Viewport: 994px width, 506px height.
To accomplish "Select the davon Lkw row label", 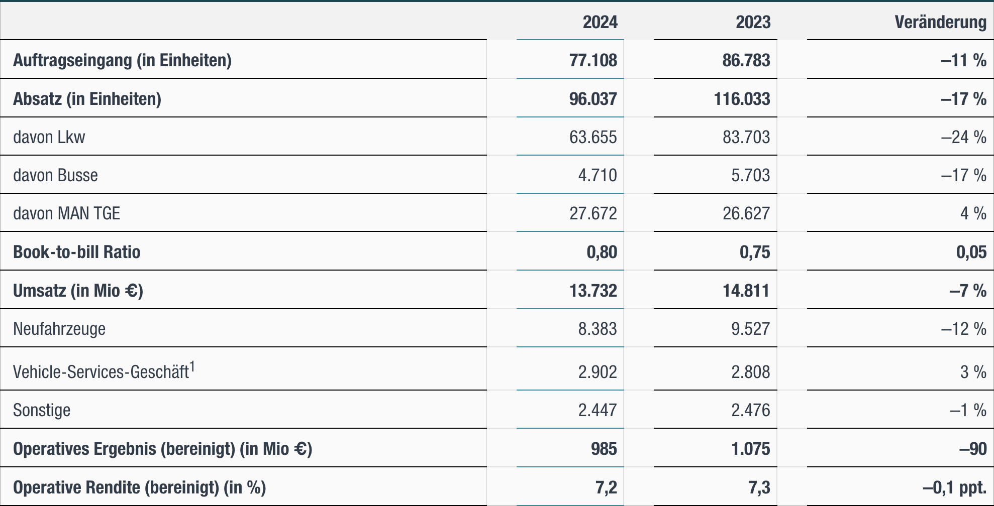I will (x=49, y=137).
